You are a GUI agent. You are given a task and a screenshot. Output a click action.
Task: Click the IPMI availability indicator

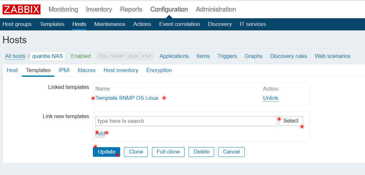(x=146, y=56)
